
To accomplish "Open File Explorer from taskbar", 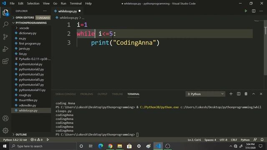I will tap(120, 146).
